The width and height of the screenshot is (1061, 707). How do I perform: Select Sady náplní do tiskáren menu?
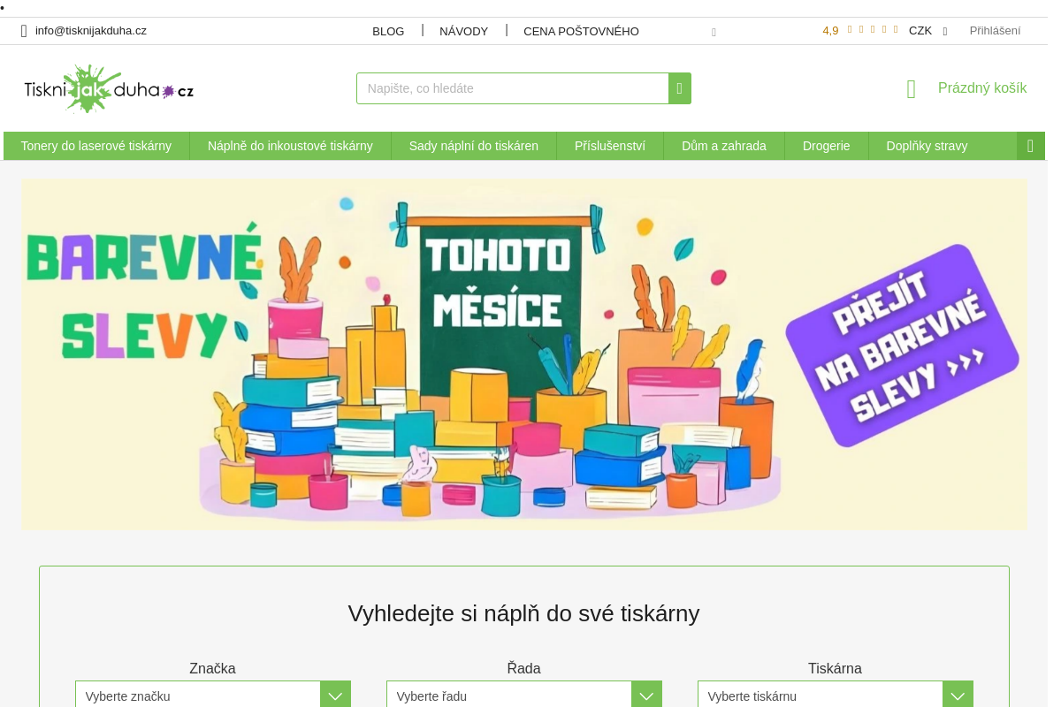click(x=473, y=146)
